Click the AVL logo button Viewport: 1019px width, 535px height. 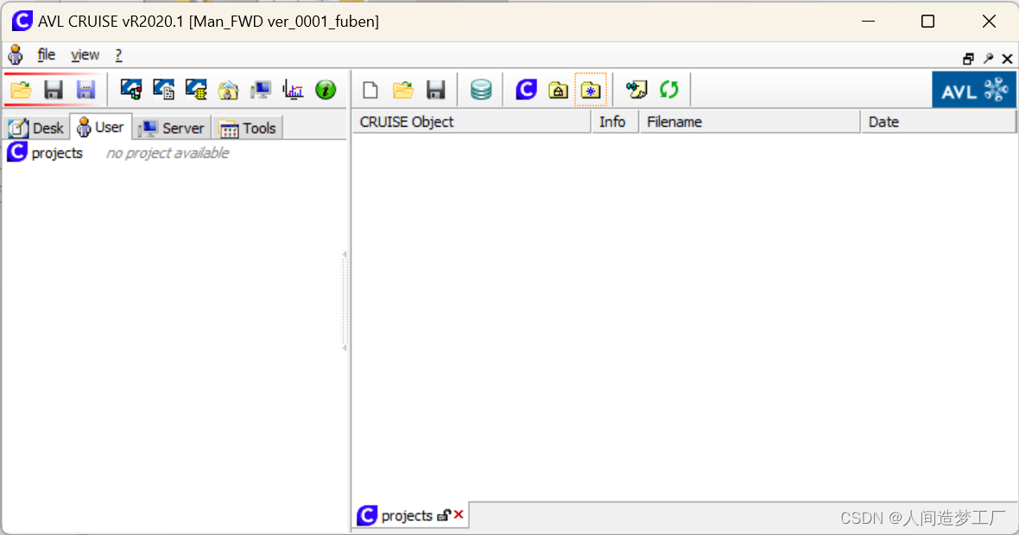(973, 90)
